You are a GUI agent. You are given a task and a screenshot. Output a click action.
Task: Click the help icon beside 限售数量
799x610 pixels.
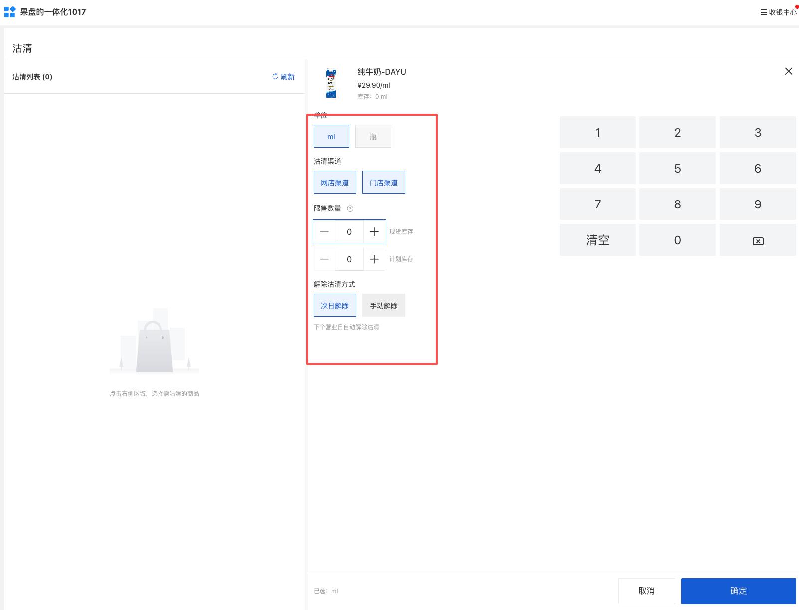350,209
